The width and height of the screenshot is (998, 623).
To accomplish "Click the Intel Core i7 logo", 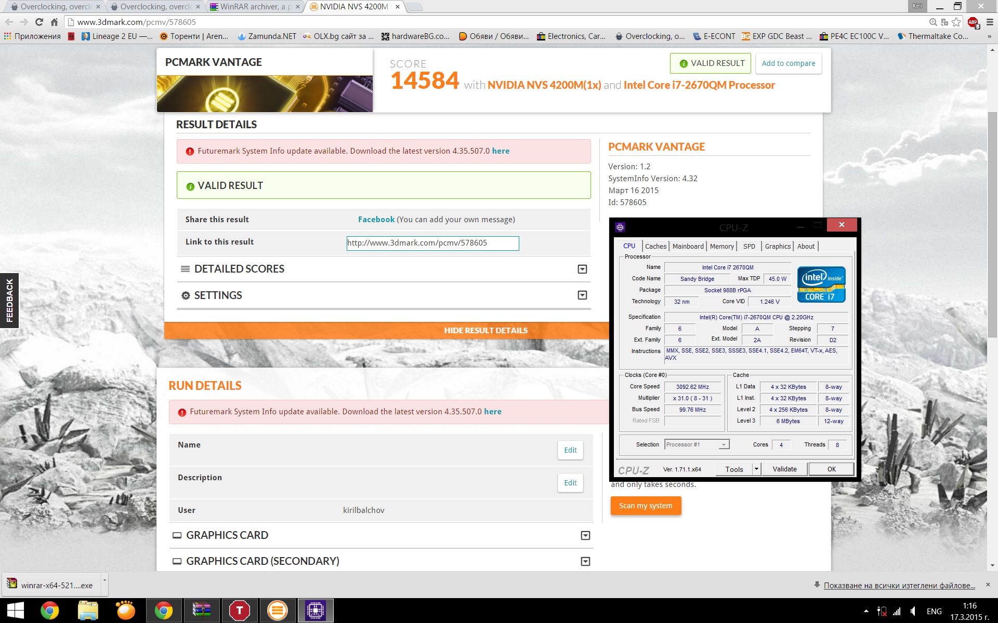I will [x=821, y=285].
